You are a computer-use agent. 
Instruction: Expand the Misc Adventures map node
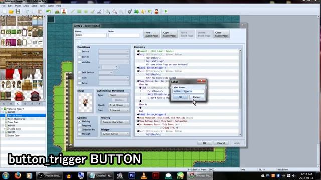coord(3,119)
